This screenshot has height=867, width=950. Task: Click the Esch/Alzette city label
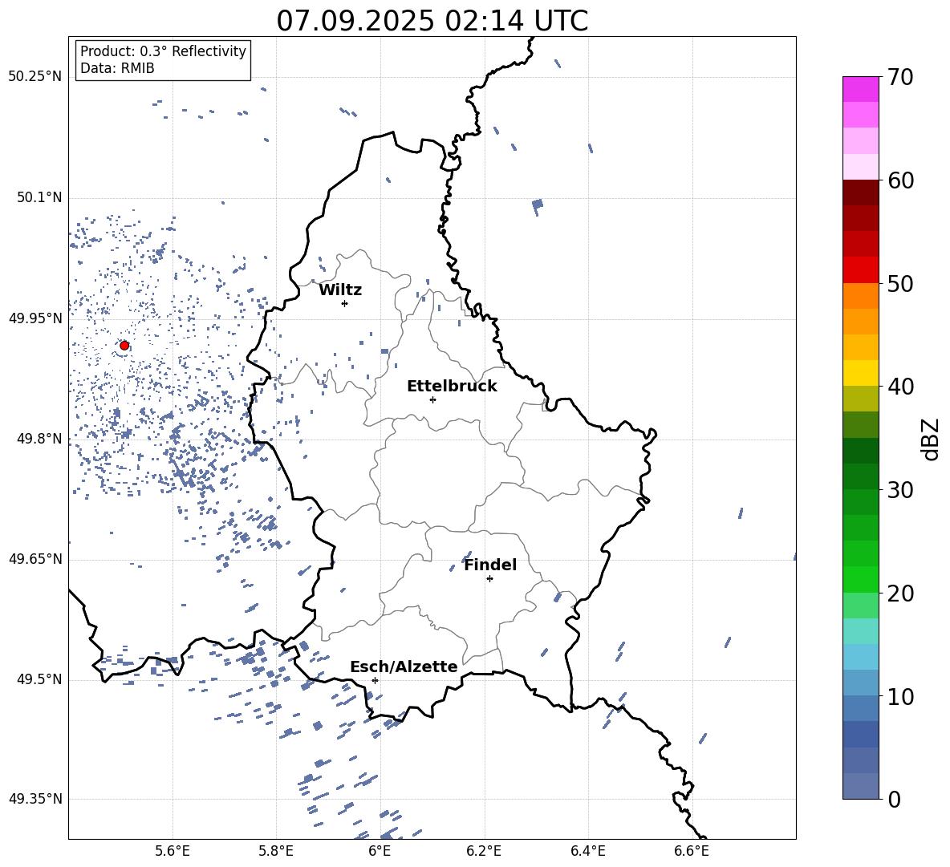(404, 666)
